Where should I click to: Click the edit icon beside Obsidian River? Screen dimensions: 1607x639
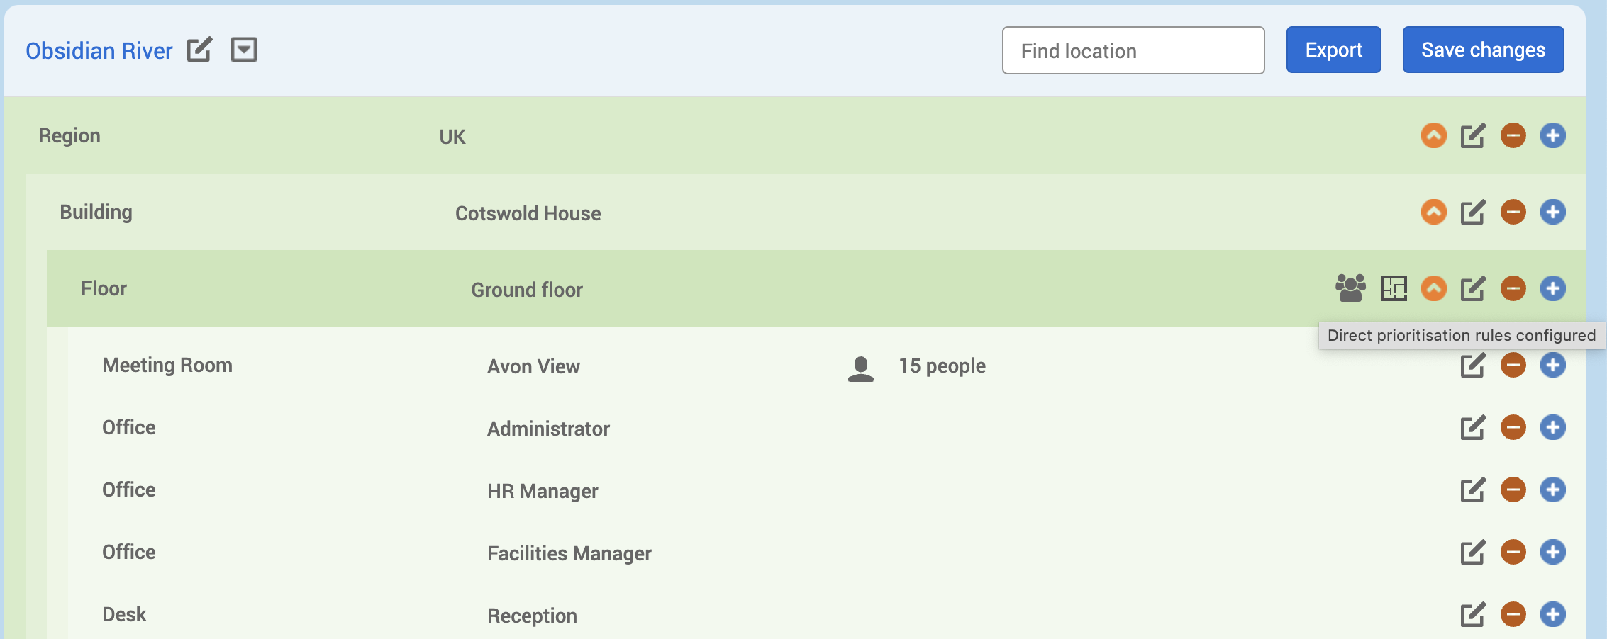pyautogui.click(x=199, y=50)
